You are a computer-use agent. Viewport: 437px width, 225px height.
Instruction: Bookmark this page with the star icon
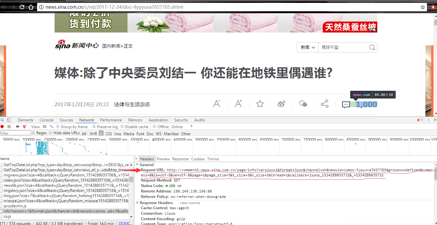point(423,7)
